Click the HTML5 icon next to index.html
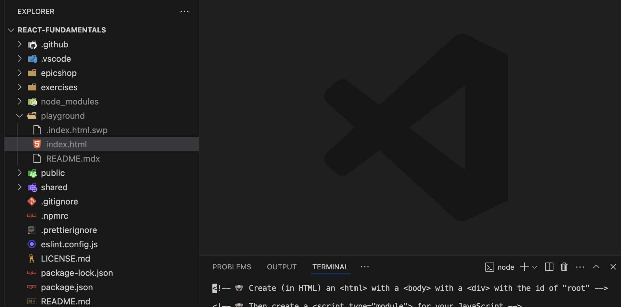The image size is (621, 307). [x=37, y=144]
